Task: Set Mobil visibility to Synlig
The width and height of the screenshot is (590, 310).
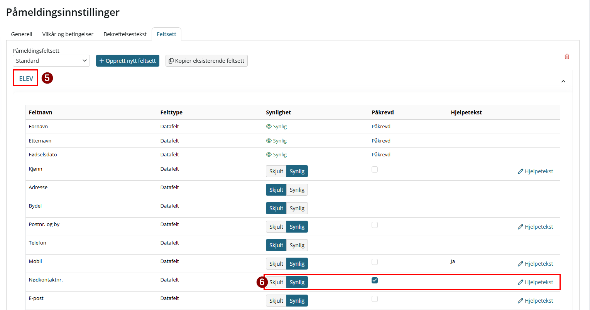Action: pyautogui.click(x=297, y=264)
